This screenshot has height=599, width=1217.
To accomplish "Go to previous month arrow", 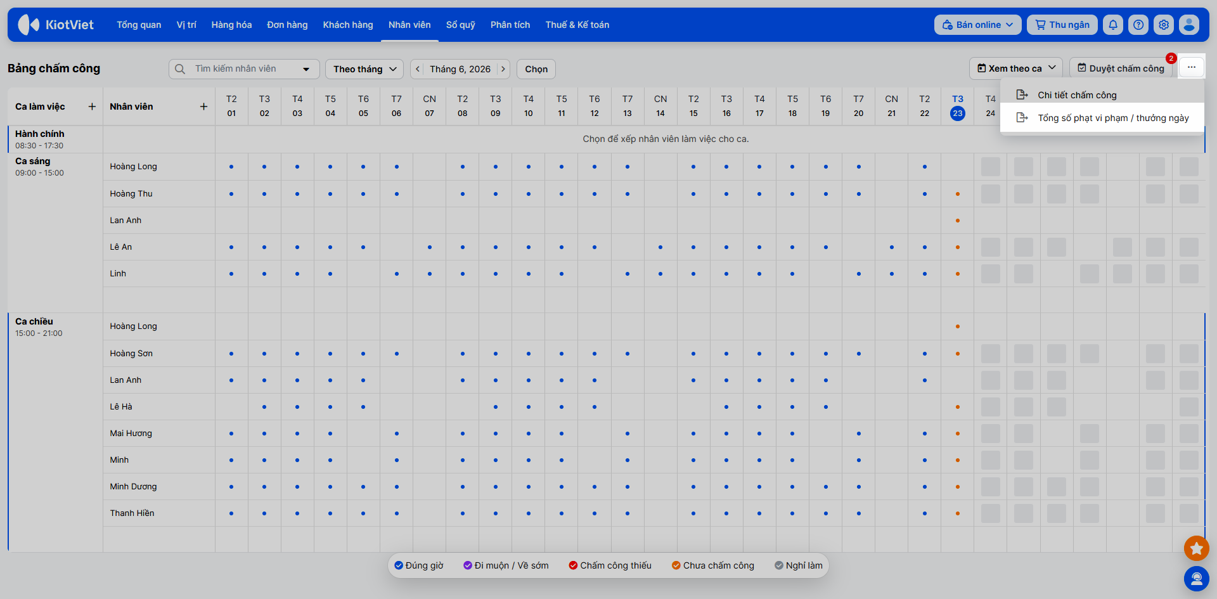I will click(x=418, y=69).
